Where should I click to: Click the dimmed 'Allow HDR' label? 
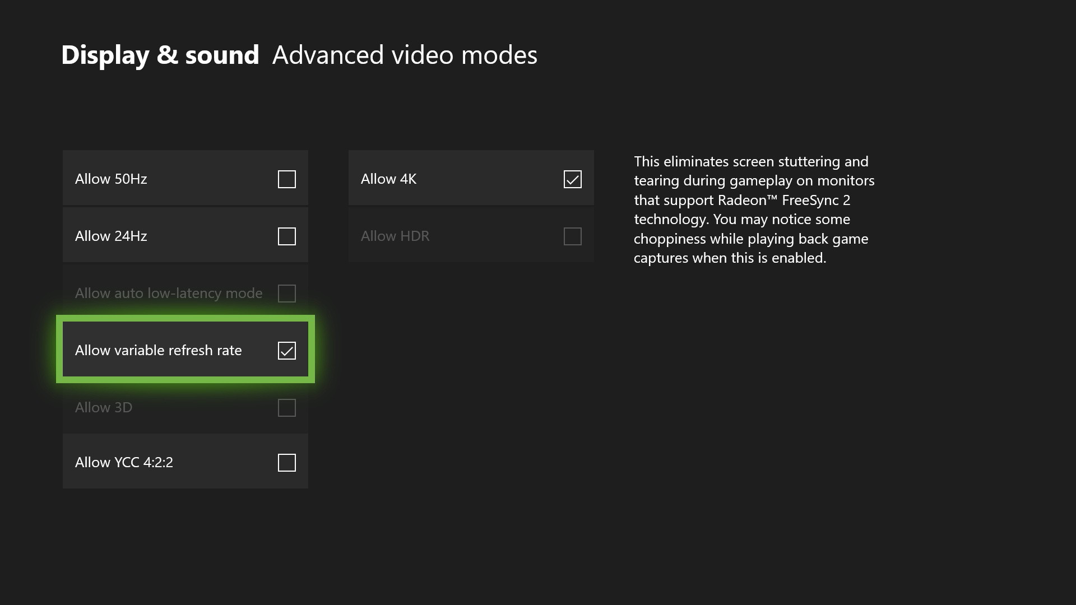(x=395, y=236)
